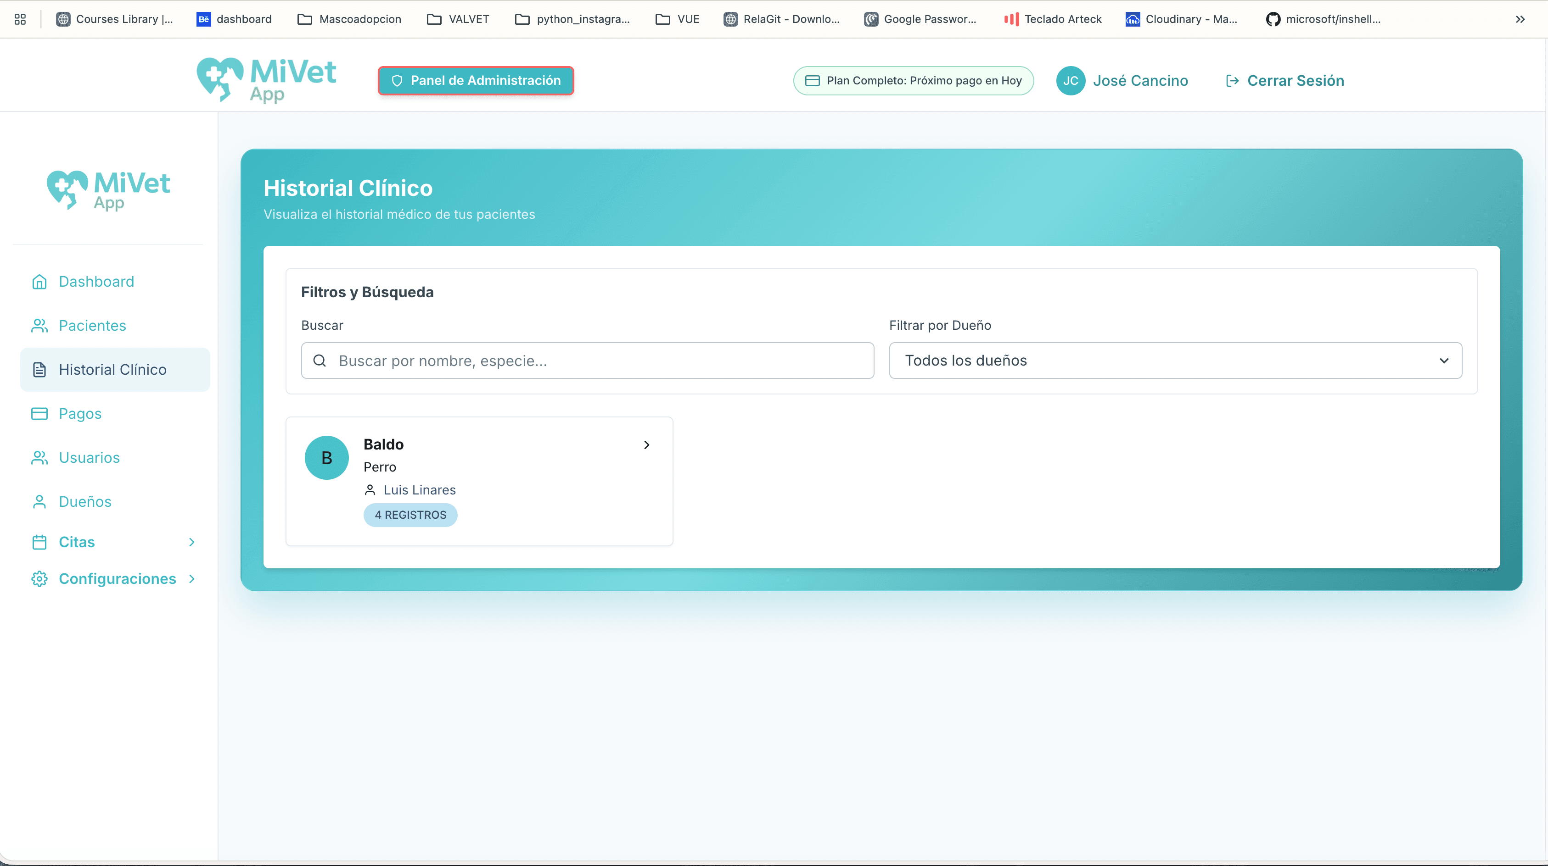Expand the Citas submenu chevron
Screen dimensions: 1548x866
click(192, 542)
